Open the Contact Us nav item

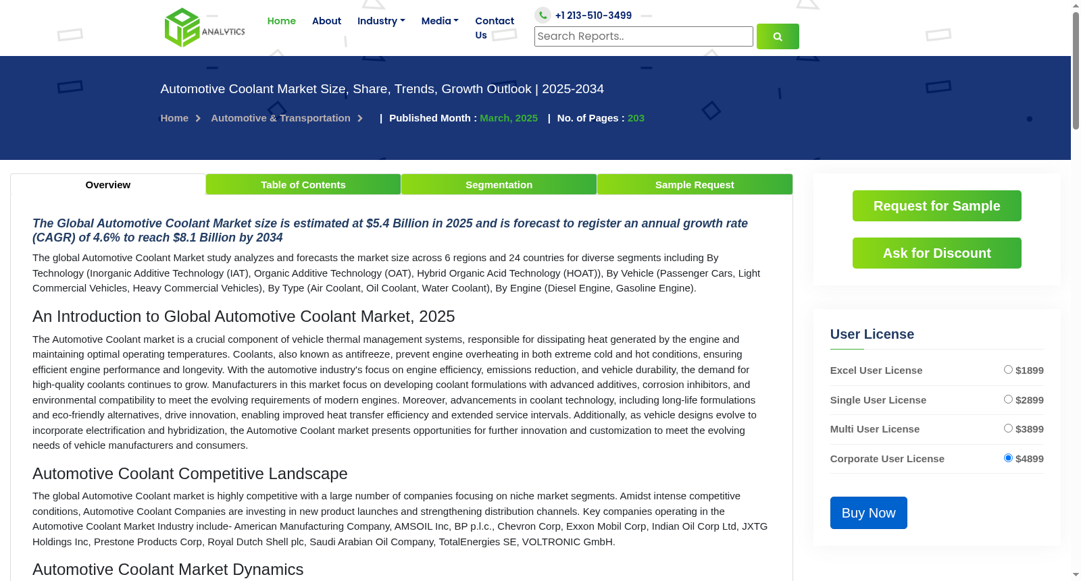click(x=495, y=28)
